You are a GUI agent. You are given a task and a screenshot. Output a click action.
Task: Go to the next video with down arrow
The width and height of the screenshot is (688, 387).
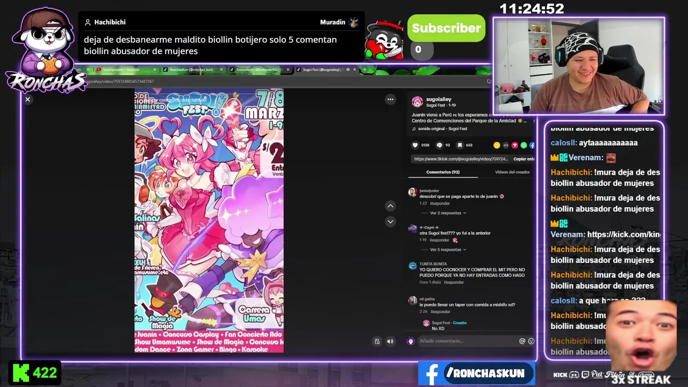tap(390, 221)
